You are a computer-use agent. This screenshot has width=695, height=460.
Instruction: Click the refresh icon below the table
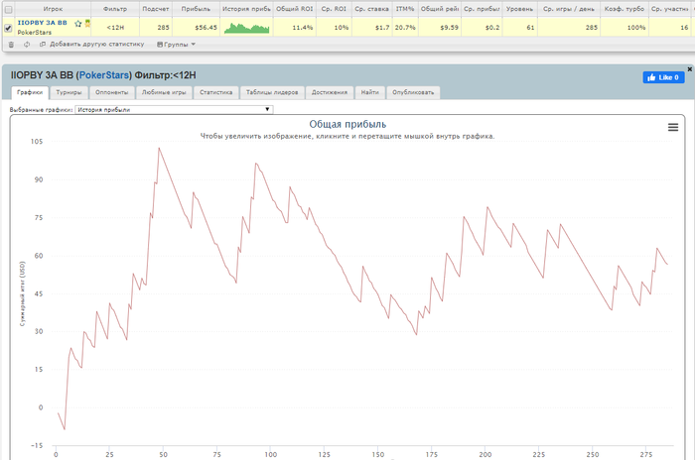point(26,45)
